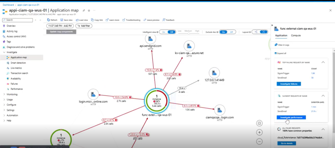The width and height of the screenshot is (335, 148).
Task: Open Performance page in sidebar
Action: (16, 89)
